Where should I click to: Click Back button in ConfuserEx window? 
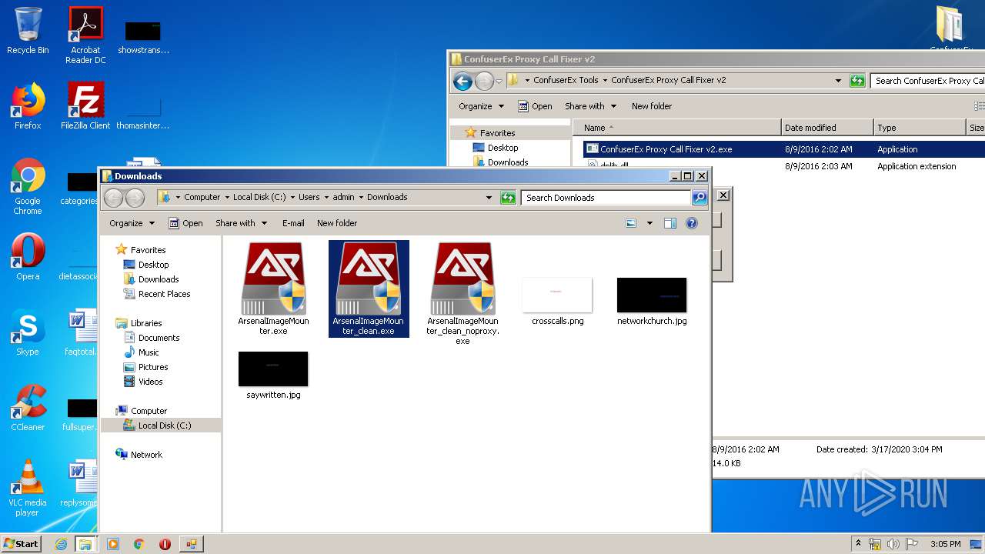click(462, 81)
